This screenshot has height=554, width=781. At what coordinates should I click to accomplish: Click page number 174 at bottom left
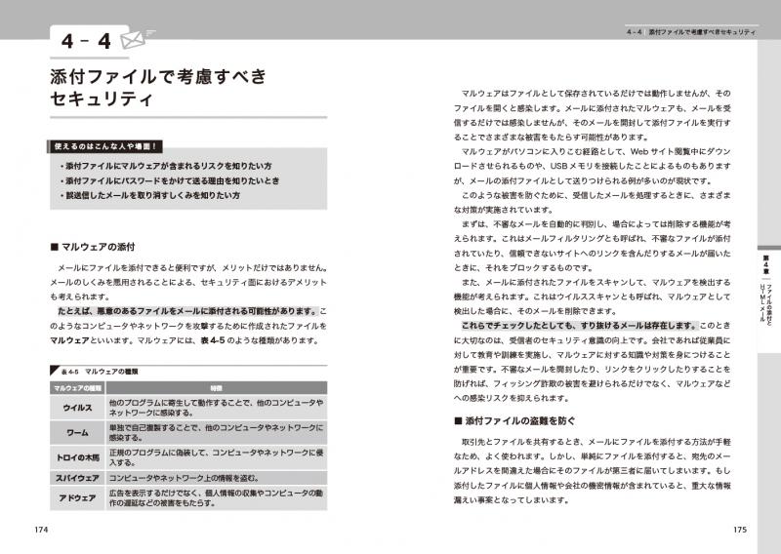tap(40, 529)
